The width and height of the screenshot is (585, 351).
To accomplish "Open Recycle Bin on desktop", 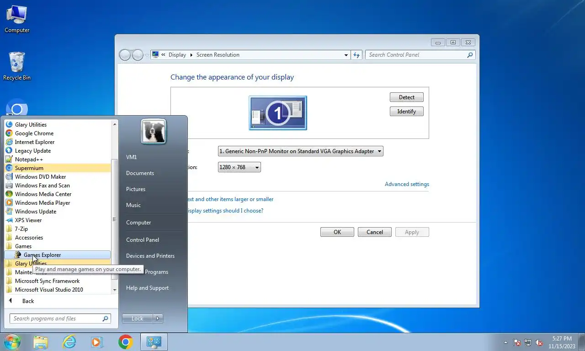I will (17, 66).
